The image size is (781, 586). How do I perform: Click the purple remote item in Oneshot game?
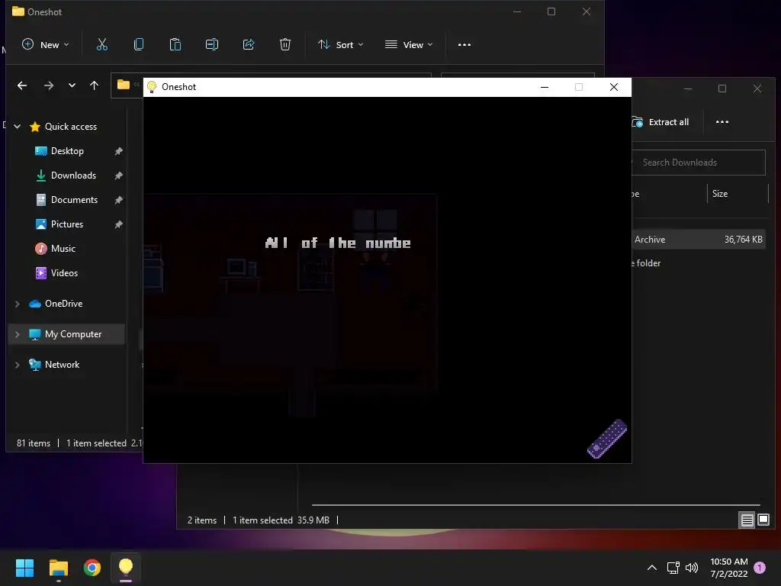coord(607,439)
